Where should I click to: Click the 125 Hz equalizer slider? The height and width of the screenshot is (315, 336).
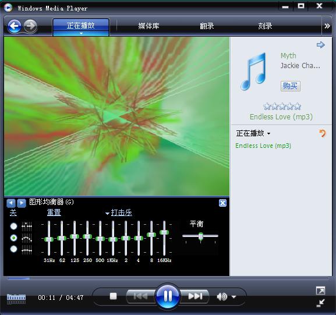pyautogui.click(x=75, y=236)
